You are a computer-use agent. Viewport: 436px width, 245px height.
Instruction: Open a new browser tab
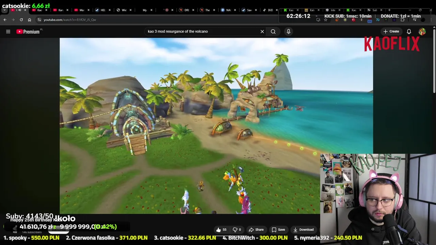(389, 10)
